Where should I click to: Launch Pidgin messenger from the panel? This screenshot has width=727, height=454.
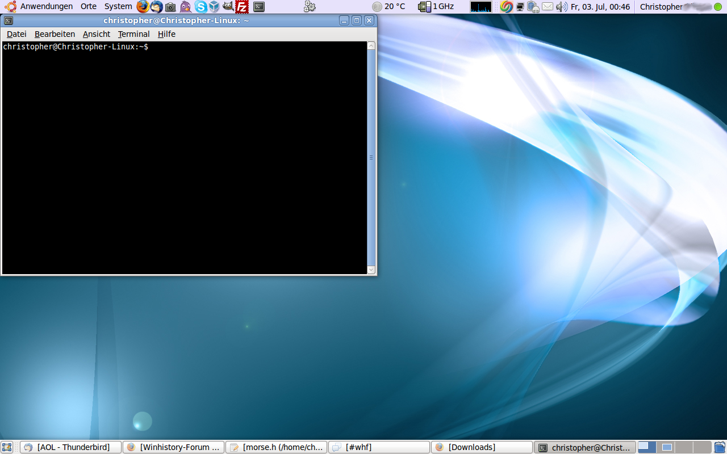(186, 7)
